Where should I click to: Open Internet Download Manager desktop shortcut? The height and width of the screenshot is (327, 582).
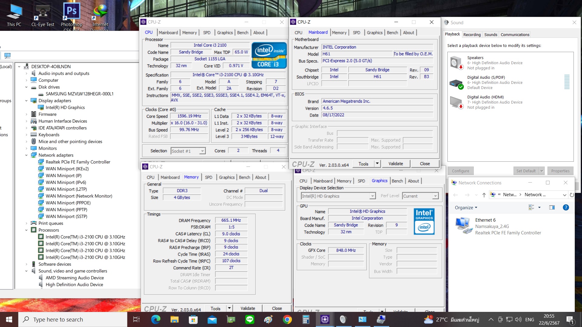(100, 17)
